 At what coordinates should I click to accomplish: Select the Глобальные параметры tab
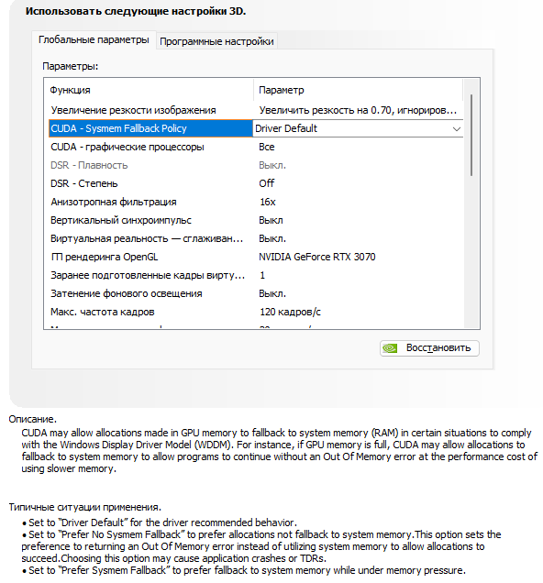(94, 39)
